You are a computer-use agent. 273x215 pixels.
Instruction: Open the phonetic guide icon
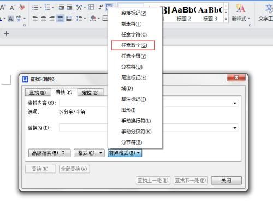19,19
